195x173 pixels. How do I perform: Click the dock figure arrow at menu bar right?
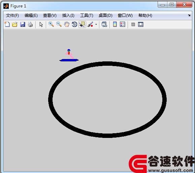point(189,15)
